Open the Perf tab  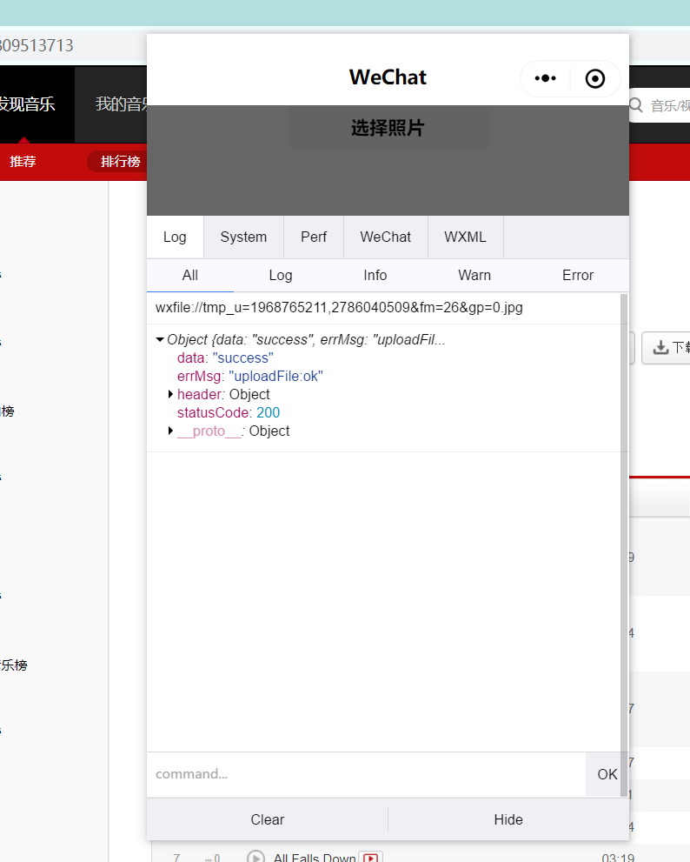point(314,237)
